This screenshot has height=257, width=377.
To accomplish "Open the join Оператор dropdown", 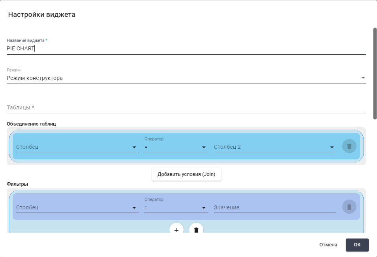I will coord(176,147).
